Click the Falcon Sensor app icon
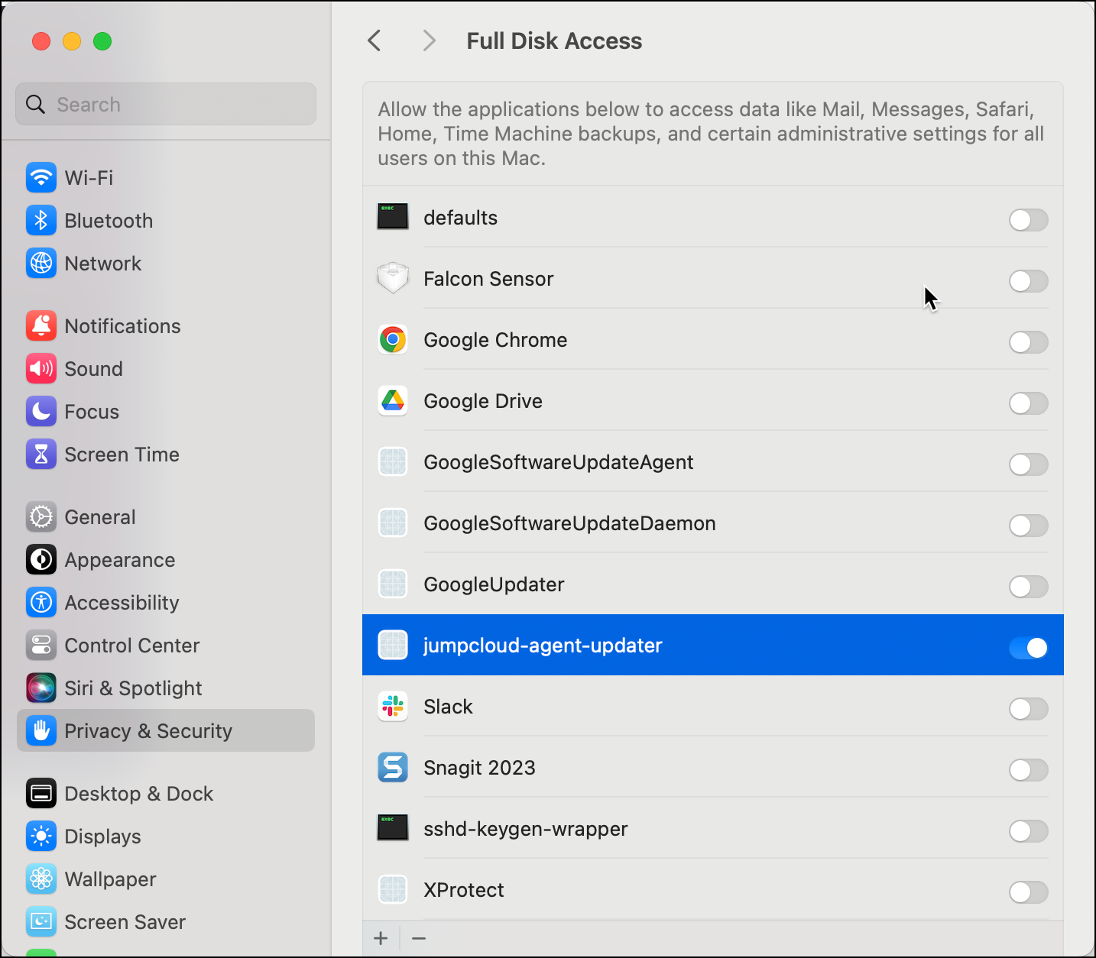Image resolution: width=1096 pixels, height=958 pixels. pyautogui.click(x=393, y=278)
